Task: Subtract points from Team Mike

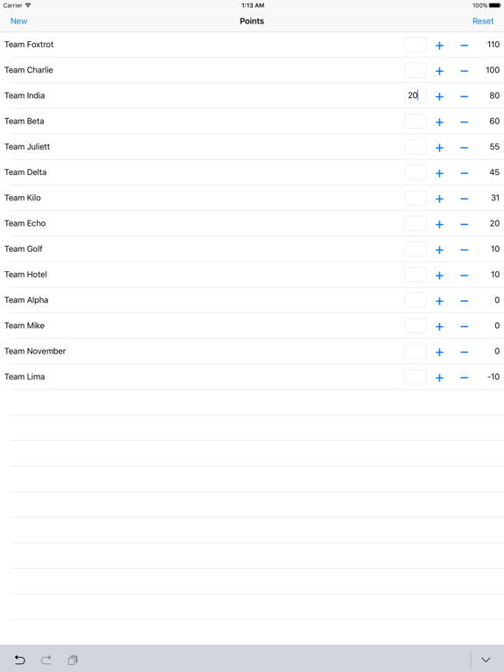Action: click(464, 326)
